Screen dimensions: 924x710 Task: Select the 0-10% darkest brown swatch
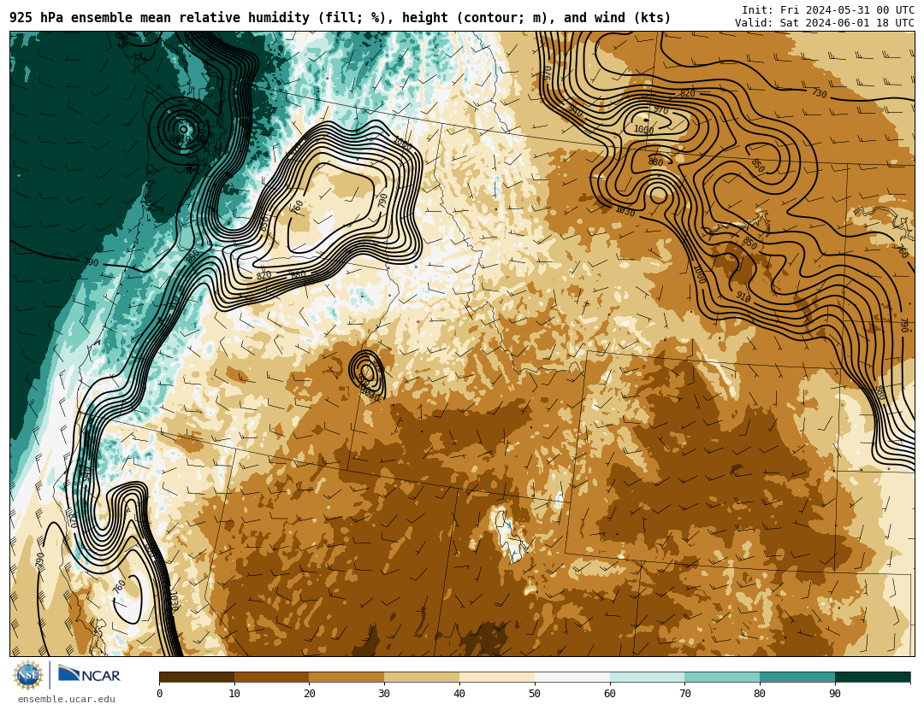tap(197, 678)
